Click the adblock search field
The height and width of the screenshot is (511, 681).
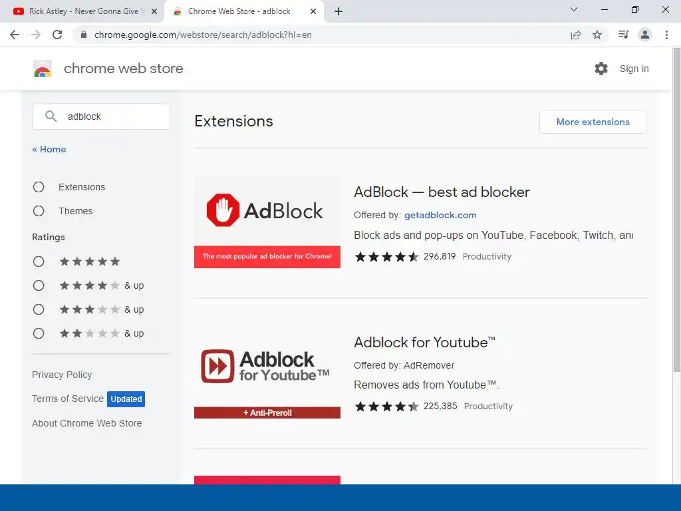101,116
